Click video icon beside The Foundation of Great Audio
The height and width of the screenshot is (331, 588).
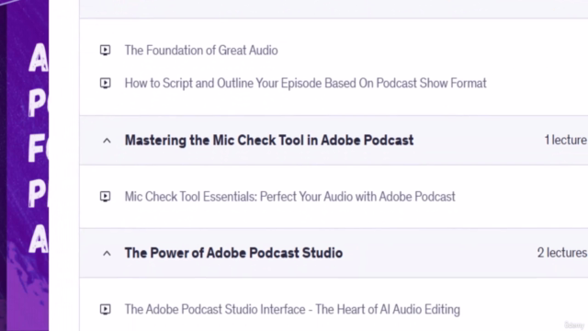pyautogui.click(x=106, y=50)
